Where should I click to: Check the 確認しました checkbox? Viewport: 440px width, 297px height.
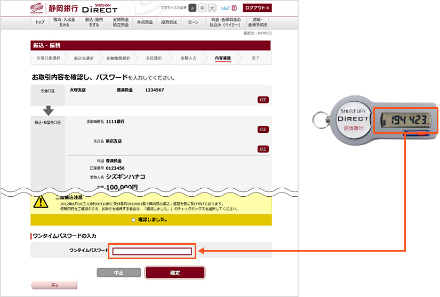point(133,220)
